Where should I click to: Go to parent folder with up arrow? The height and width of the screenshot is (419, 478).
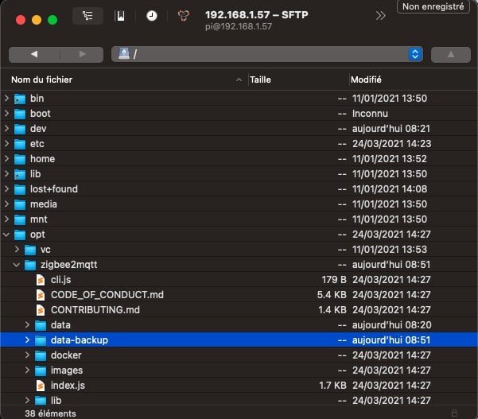450,54
